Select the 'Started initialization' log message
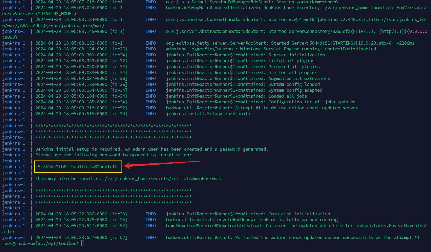The width and height of the screenshot is (431, 252). coord(297,55)
